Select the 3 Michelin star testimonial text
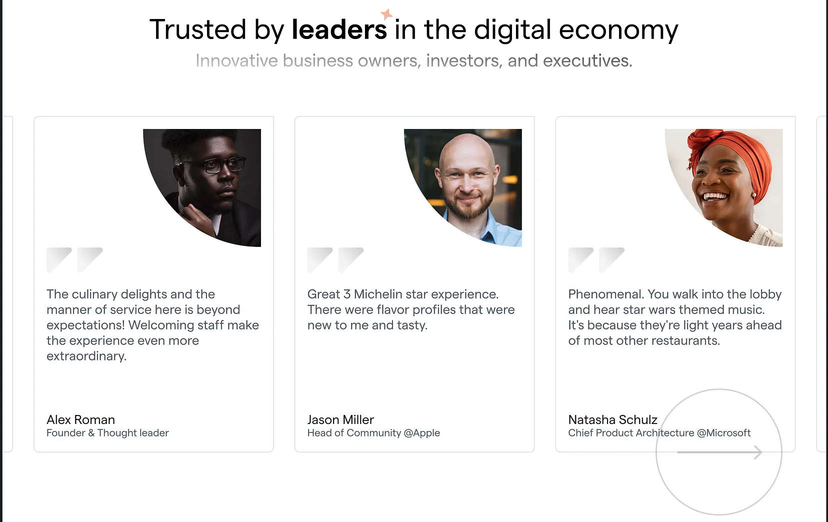Viewport: 828px width, 522px height. (x=411, y=309)
